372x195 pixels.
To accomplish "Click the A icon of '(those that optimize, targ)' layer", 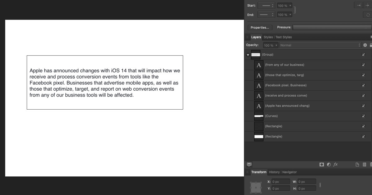I will 259,75.
